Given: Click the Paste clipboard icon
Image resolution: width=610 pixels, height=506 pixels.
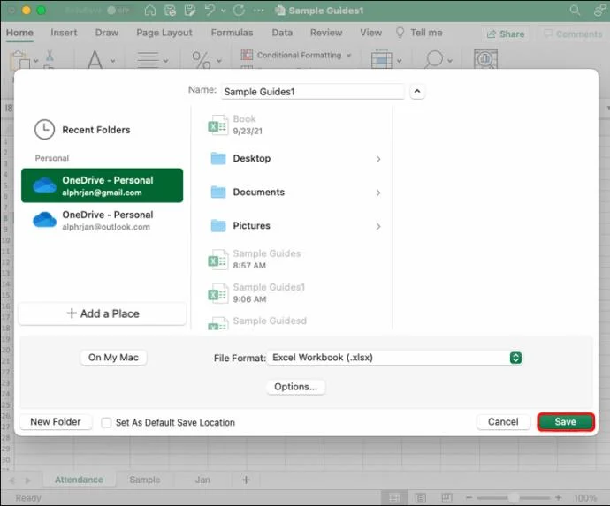Looking at the screenshot, I should point(20,60).
